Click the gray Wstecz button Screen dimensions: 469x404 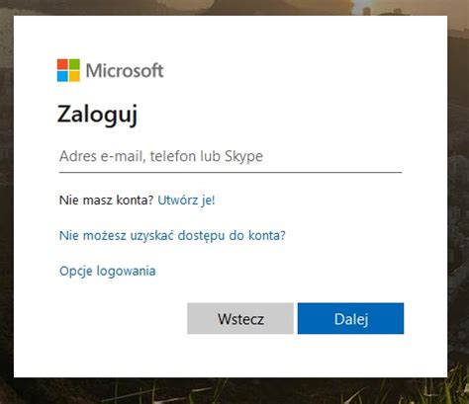coord(240,319)
